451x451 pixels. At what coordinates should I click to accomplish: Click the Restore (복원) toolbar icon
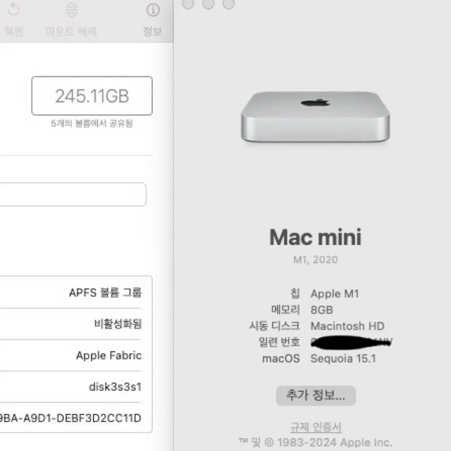(13, 10)
